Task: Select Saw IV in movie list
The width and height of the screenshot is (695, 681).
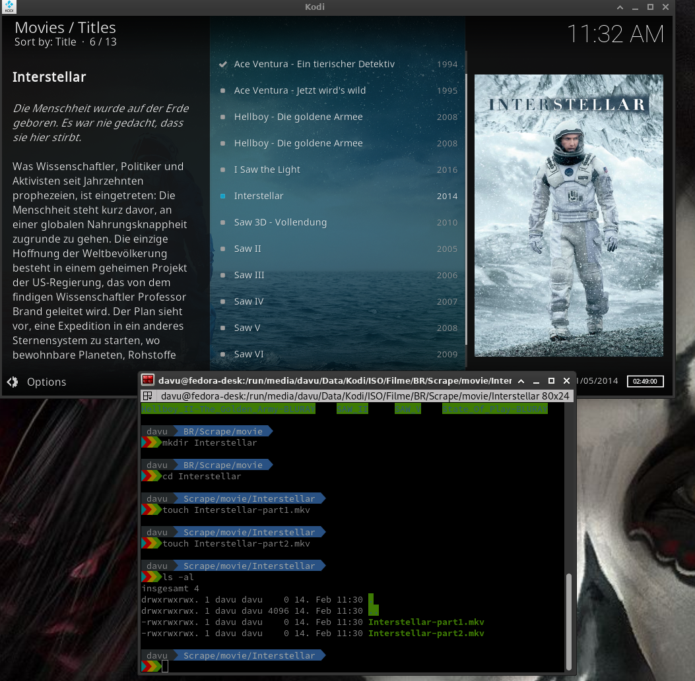Action: (x=338, y=301)
